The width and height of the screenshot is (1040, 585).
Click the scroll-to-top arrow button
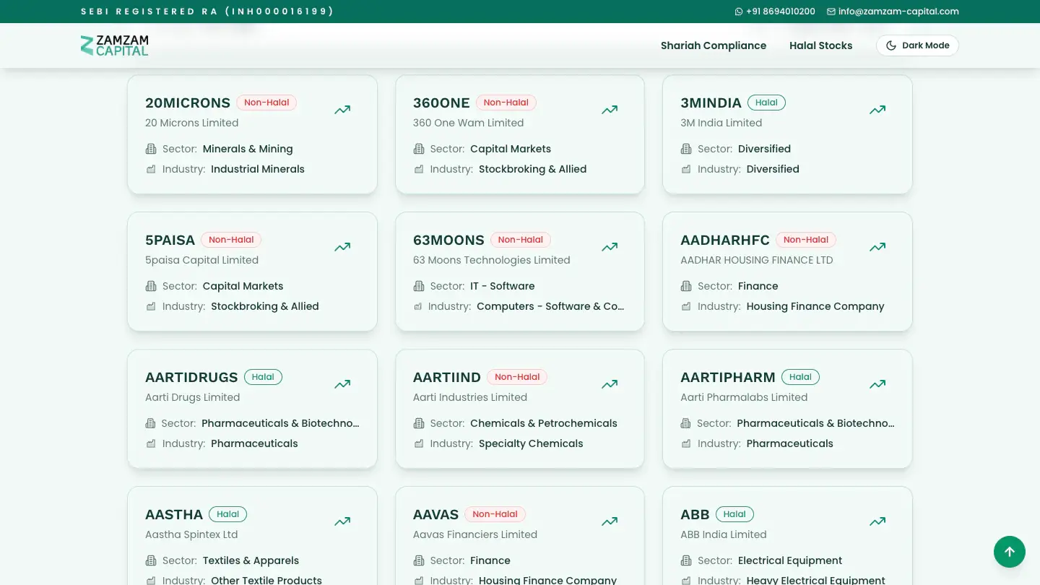point(1010,552)
